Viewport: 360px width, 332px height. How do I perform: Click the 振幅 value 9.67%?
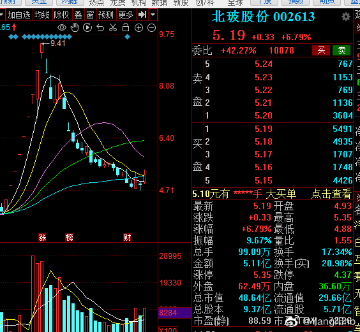[259, 240]
